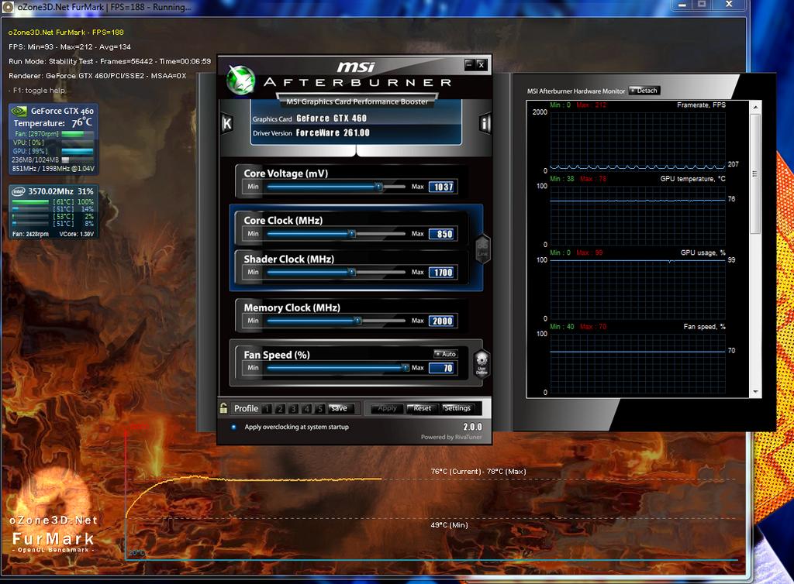The image size is (794, 584).
Task: Select profile slot 2
Action: point(280,408)
